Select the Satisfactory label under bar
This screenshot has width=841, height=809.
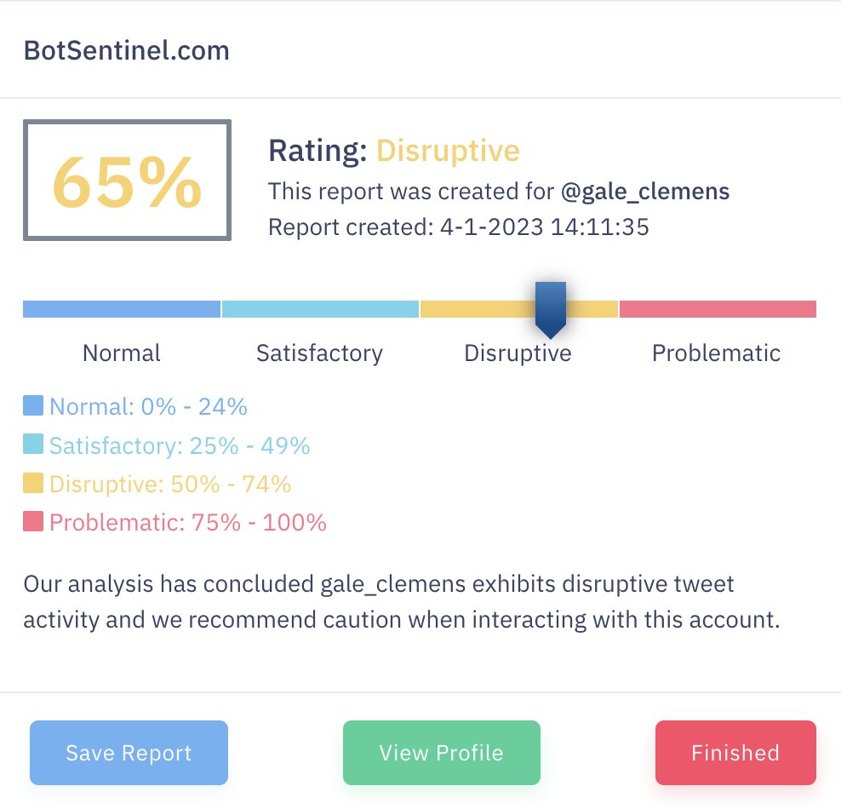(320, 353)
